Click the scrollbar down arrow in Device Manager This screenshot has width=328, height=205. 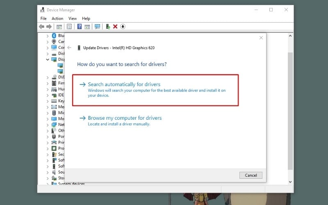(290, 182)
